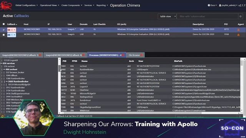This screenshot has height=138, width=246.
Task: Close the File Browser tab
Action: pos(141,55)
